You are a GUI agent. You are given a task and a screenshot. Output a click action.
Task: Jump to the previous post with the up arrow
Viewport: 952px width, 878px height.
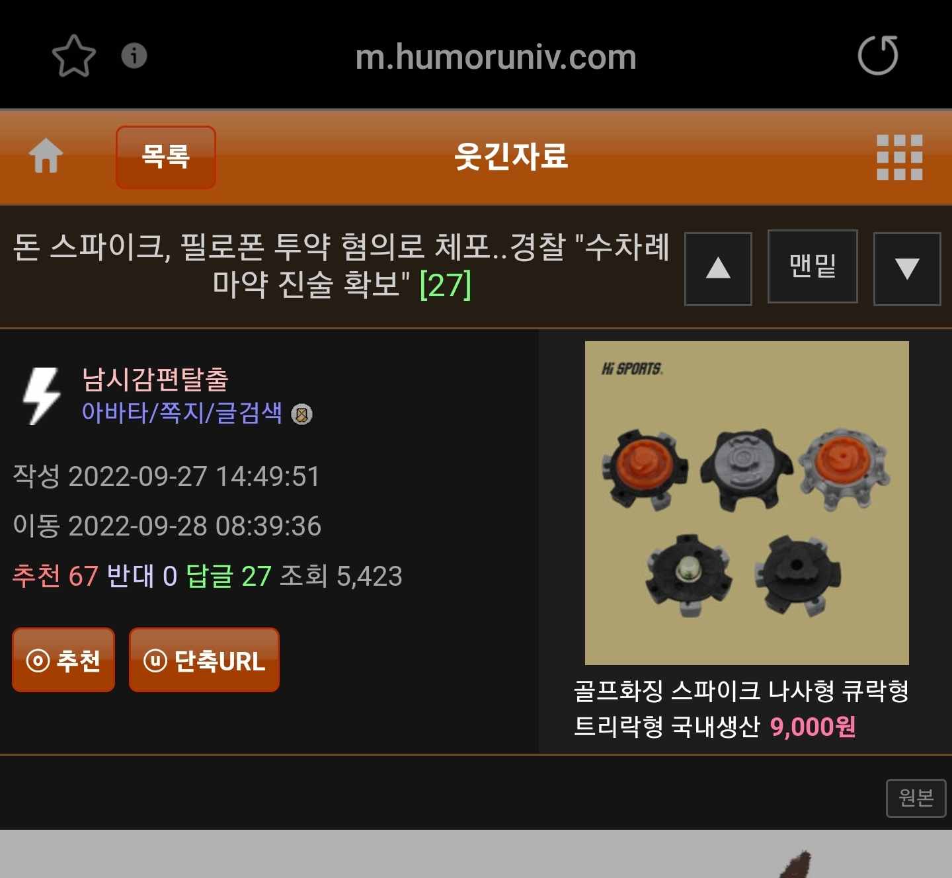[718, 268]
